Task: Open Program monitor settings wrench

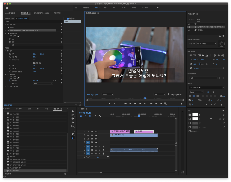Action: pyautogui.click(x=169, y=94)
